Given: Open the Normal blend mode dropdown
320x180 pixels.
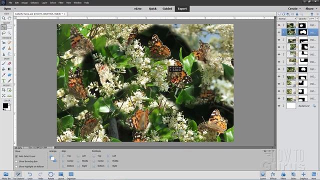Looking at the screenshot, I should coord(287,18).
